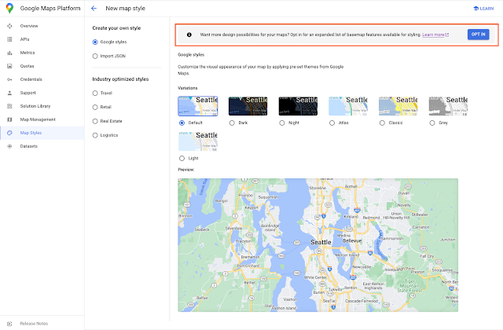This screenshot has width=503, height=330.
Task: Click the info icon in banner
Action: pos(189,35)
